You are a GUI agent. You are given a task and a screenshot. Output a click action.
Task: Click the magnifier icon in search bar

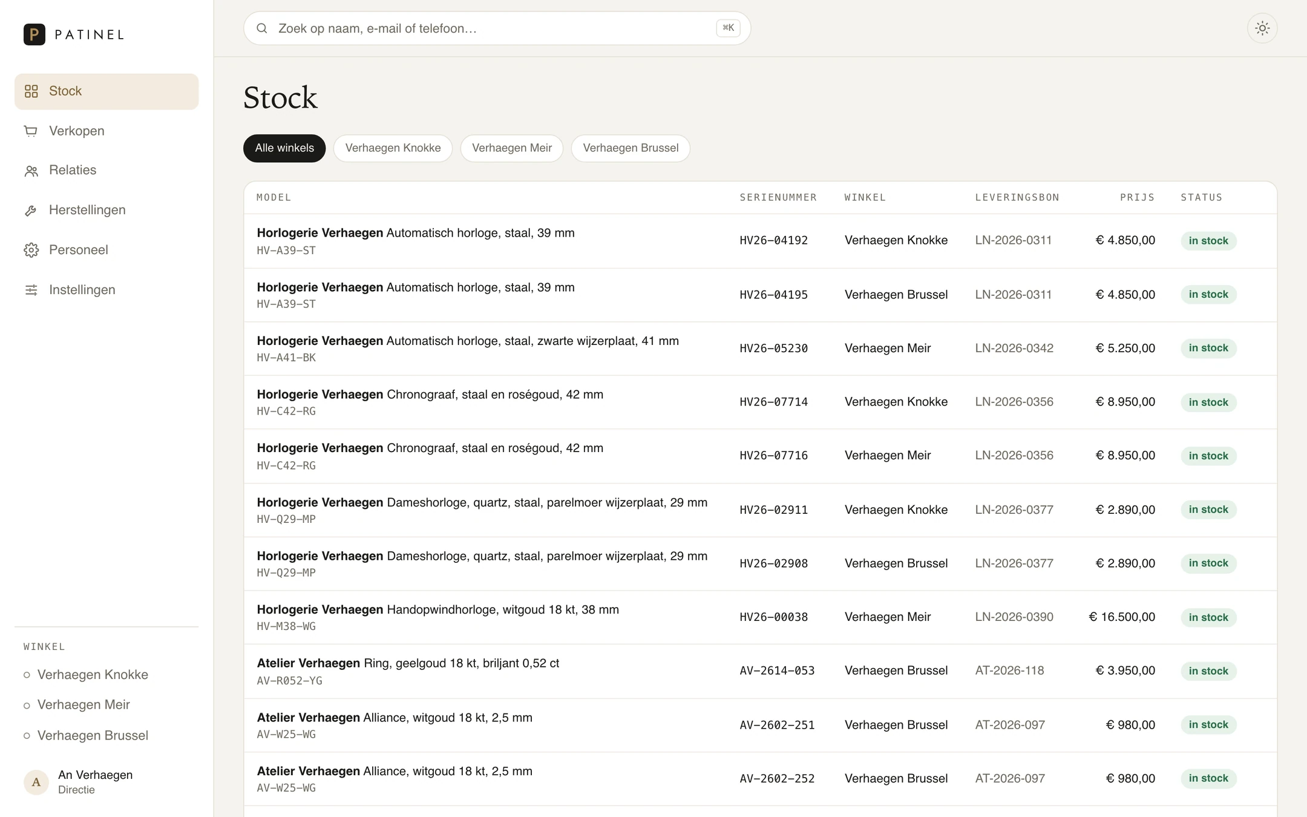262,28
